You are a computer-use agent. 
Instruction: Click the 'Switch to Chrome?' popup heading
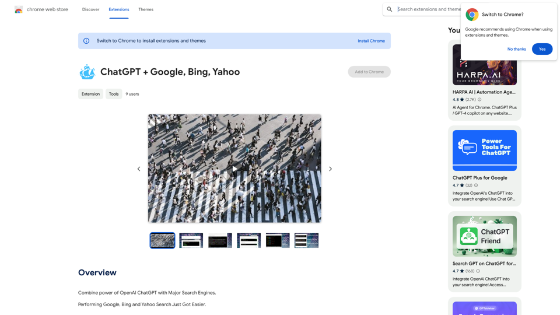pyautogui.click(x=502, y=15)
